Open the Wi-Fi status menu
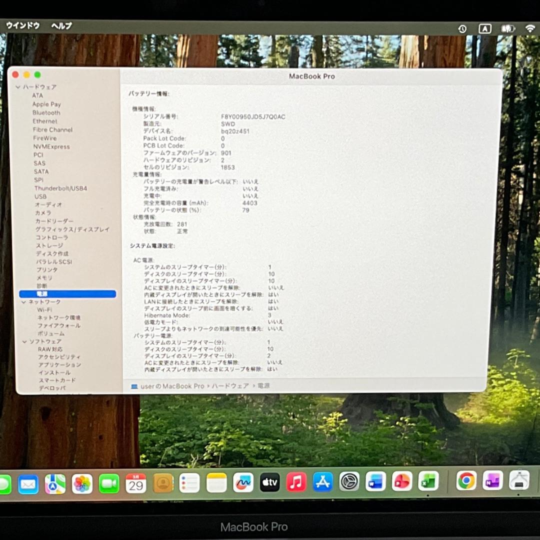540x540 pixels. (531, 28)
